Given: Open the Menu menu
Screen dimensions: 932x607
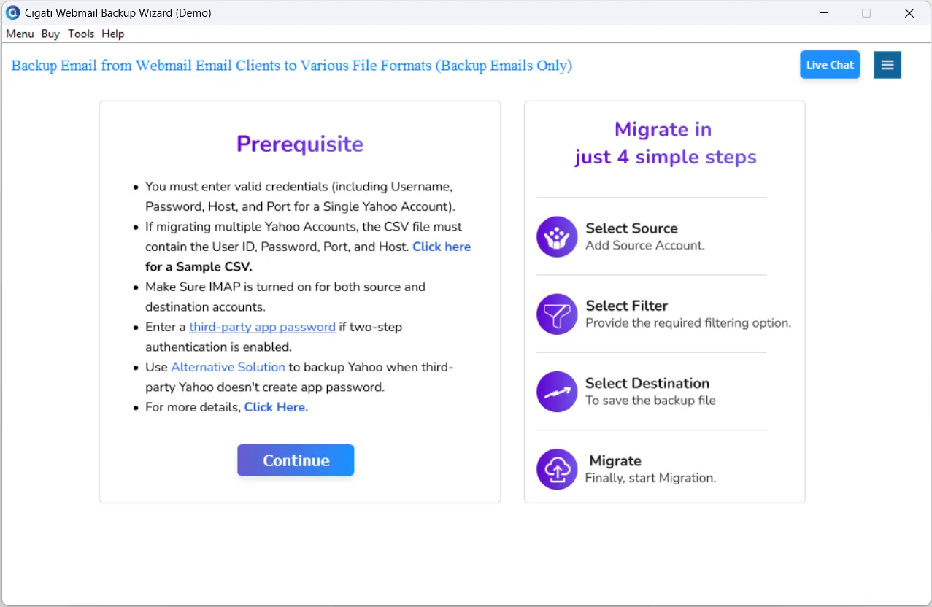Looking at the screenshot, I should (20, 34).
